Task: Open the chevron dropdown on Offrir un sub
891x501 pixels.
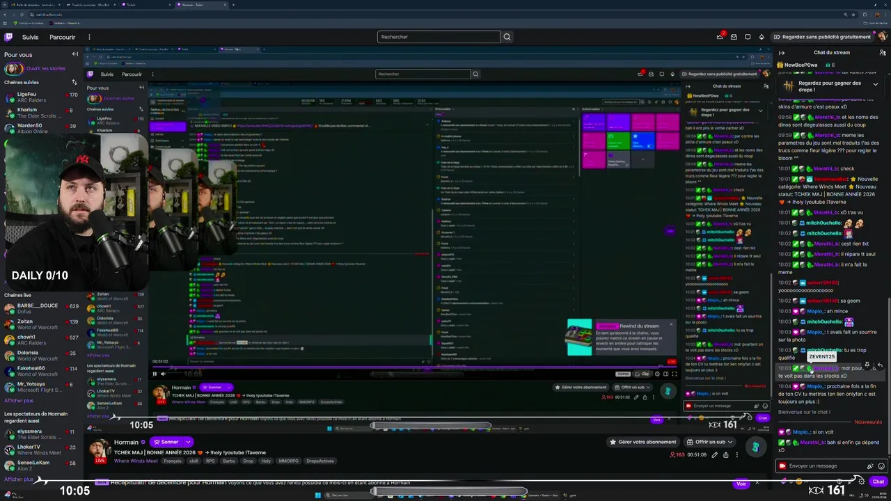Action: pos(731,442)
